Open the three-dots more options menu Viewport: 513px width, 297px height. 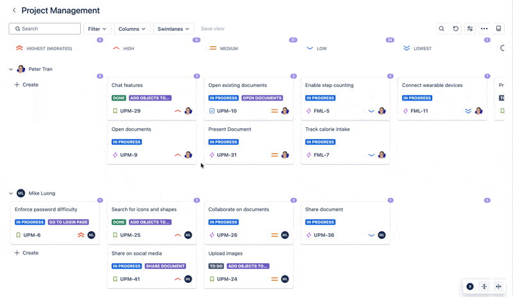pyautogui.click(x=484, y=29)
